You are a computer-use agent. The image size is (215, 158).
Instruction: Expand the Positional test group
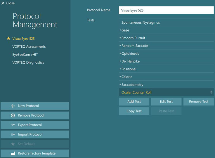[x=120, y=69]
